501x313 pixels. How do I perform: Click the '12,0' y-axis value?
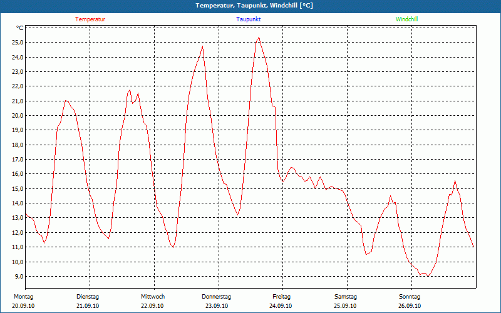pos(18,232)
